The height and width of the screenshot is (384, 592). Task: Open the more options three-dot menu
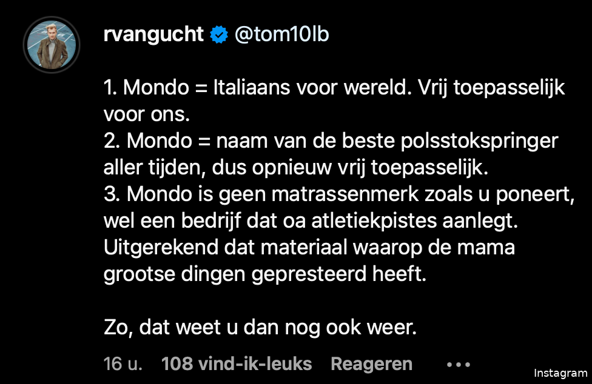[x=458, y=365]
